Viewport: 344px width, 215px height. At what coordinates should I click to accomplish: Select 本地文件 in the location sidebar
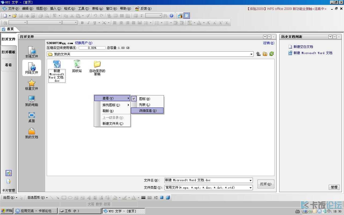click(x=32, y=52)
